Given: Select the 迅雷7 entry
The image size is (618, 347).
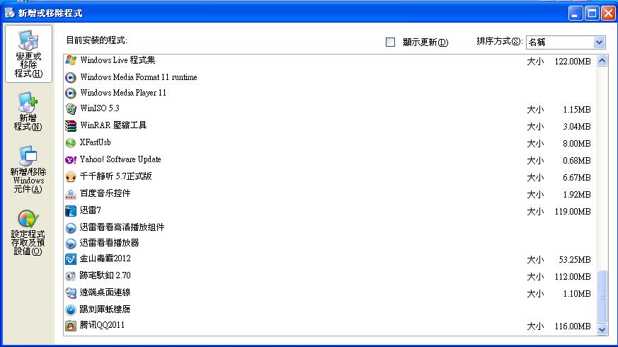Looking at the screenshot, I should click(90, 210).
